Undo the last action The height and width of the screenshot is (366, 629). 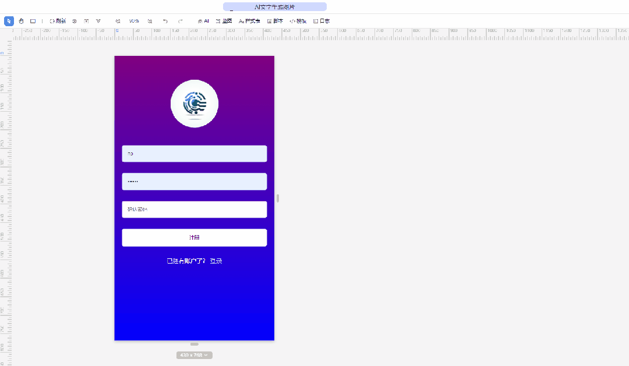[165, 21]
